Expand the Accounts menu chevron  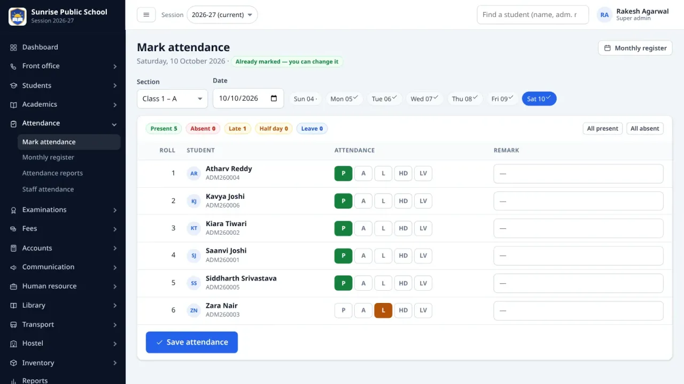pyautogui.click(x=115, y=248)
